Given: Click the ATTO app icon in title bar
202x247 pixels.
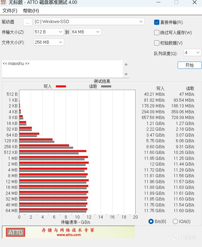Looking at the screenshot, I should pyautogui.click(x=3, y=2).
